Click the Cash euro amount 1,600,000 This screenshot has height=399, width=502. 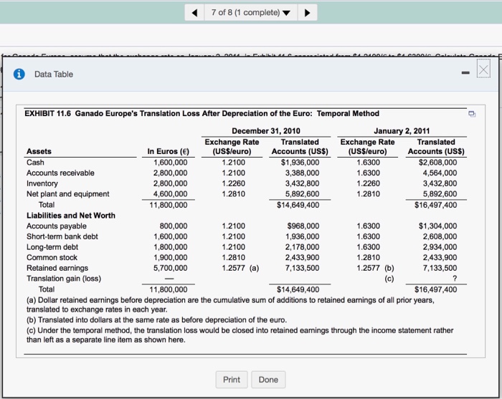tap(170, 163)
